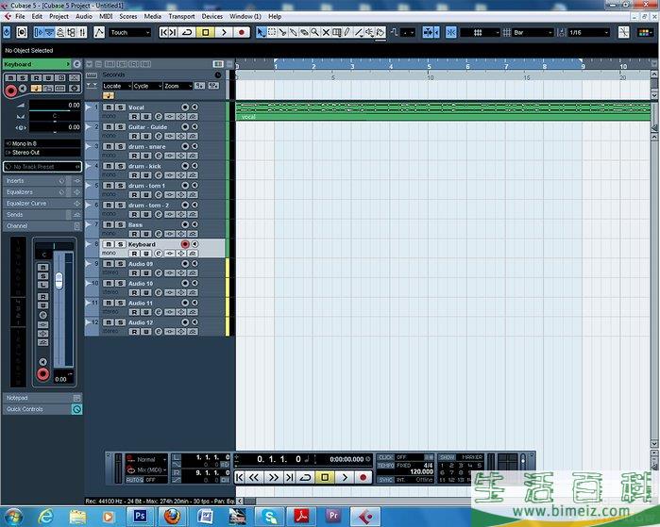The height and width of the screenshot is (527, 660).
Task: Expand the Equalizers inspector section
Action: [x=42, y=192]
